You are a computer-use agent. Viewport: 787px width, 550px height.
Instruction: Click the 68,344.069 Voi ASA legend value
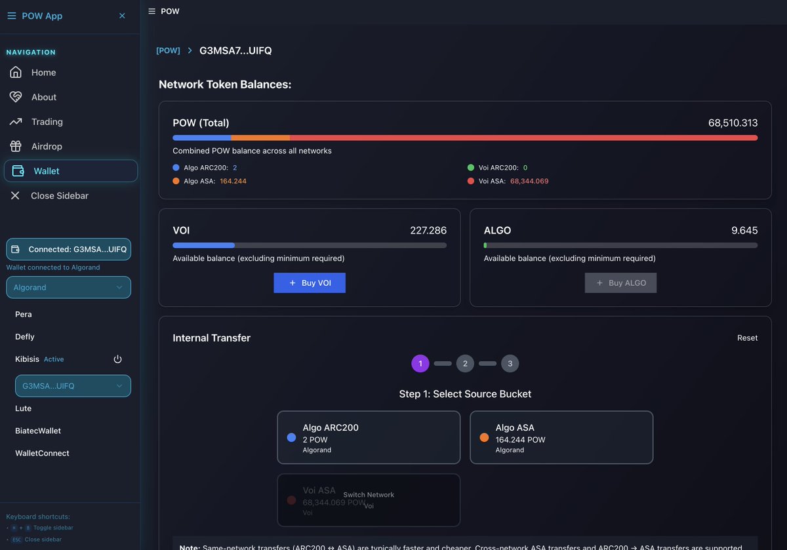pyautogui.click(x=529, y=181)
